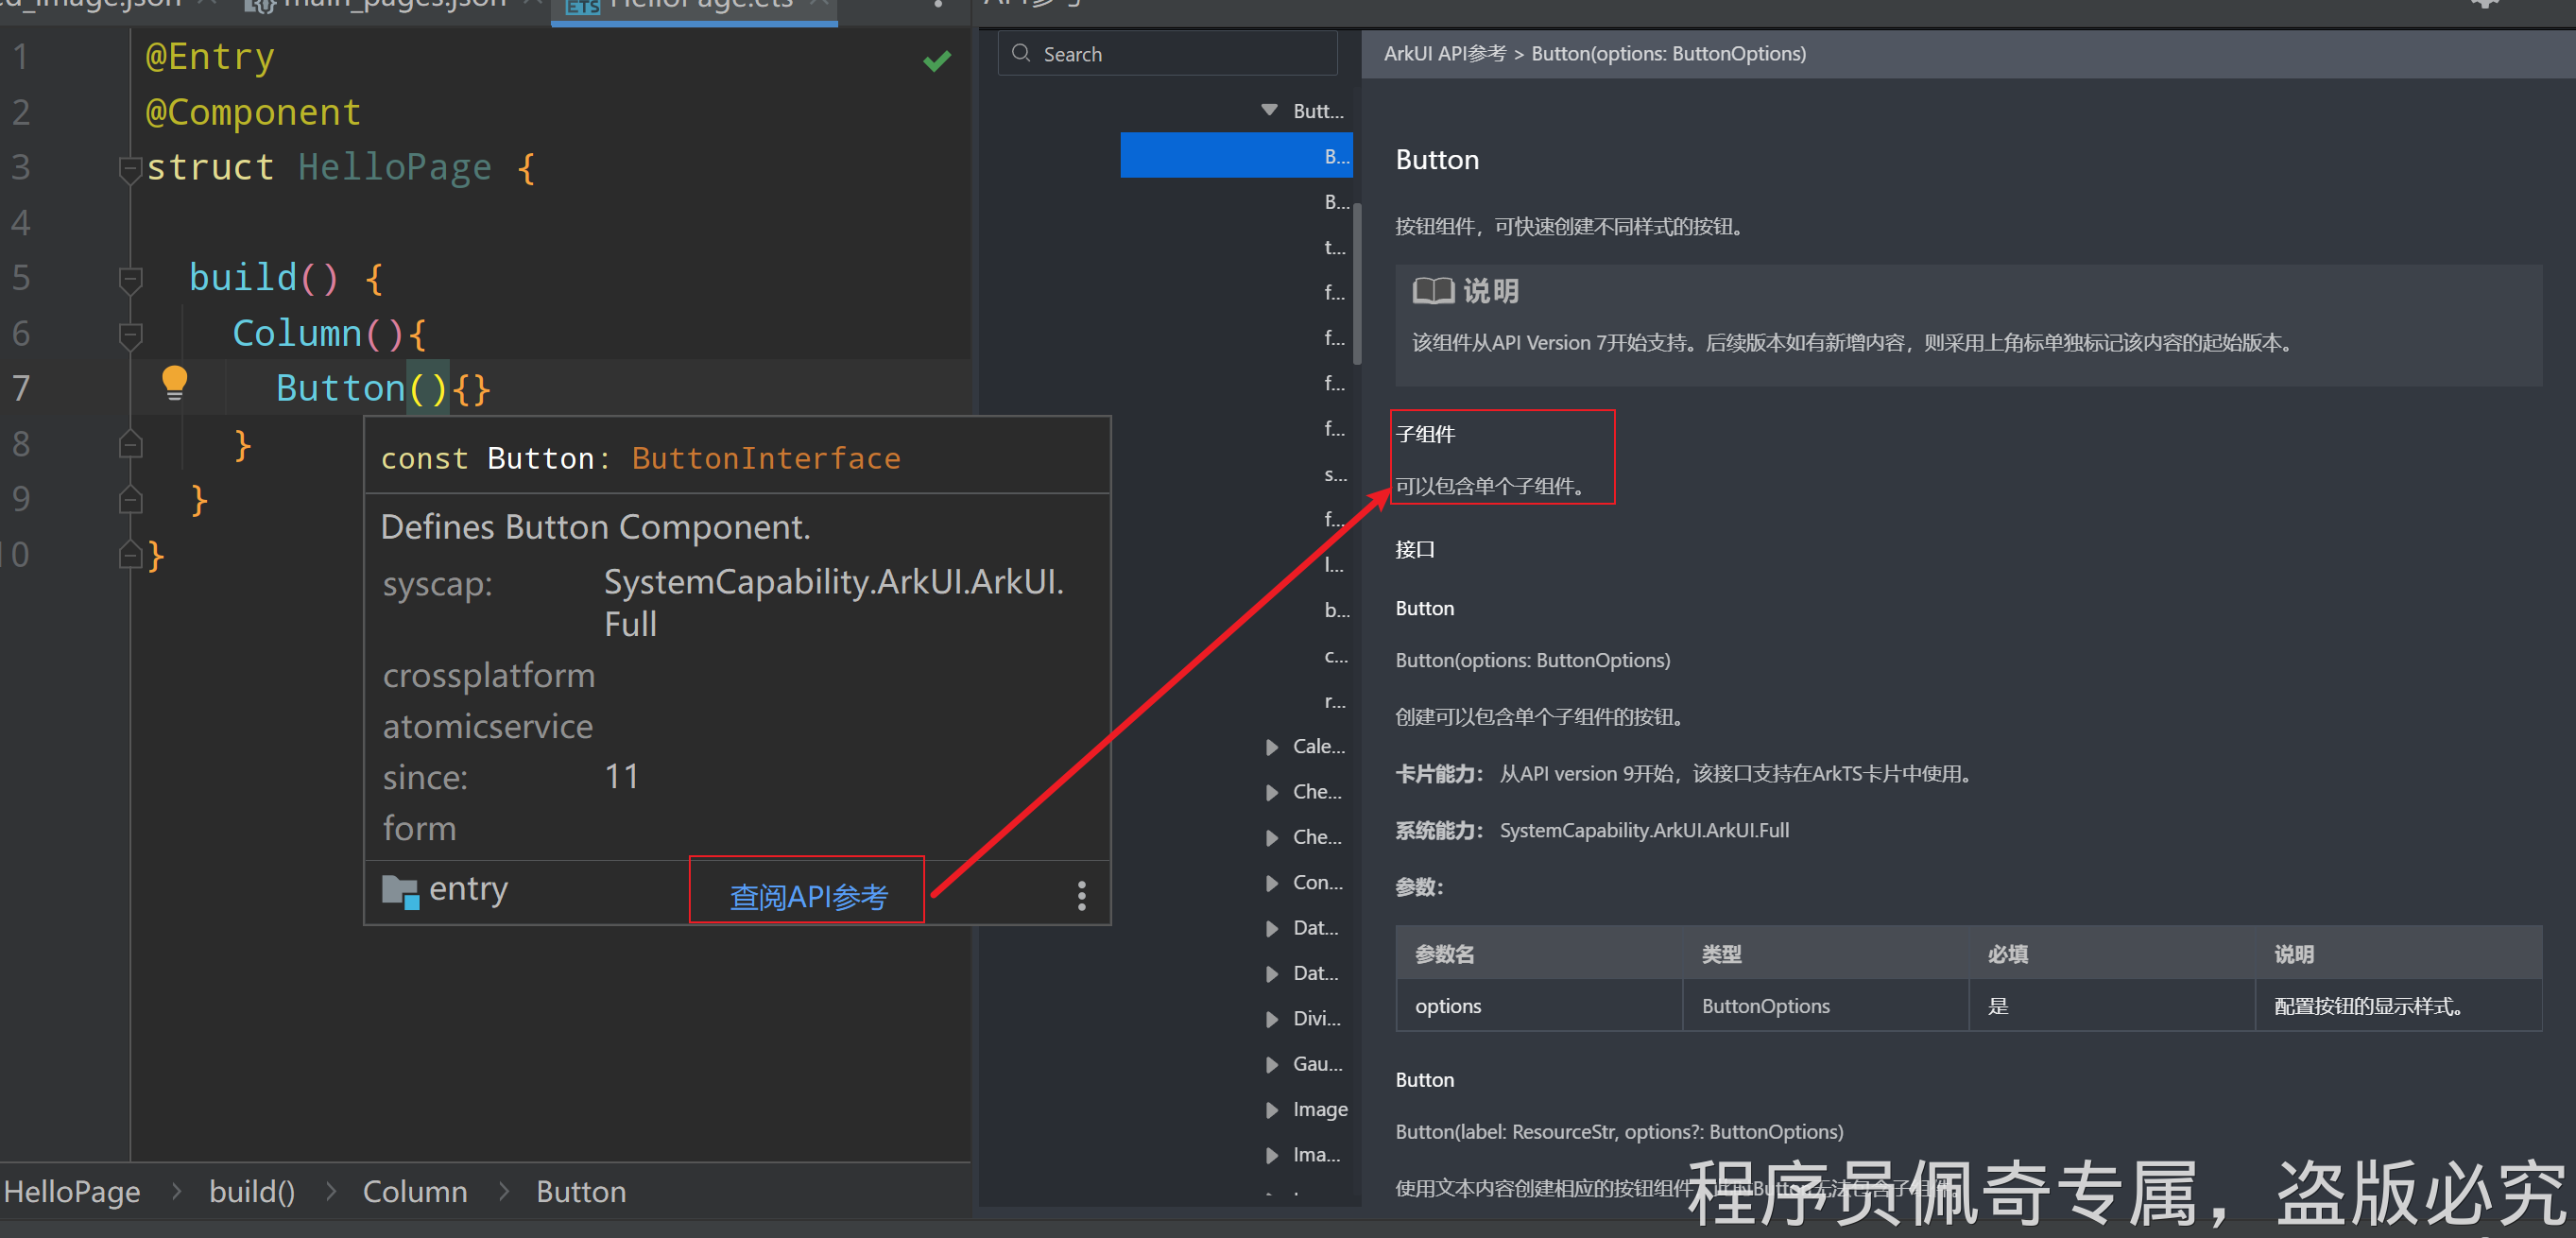2576x1238 pixels.
Task: Click the yellow lightbulb quick-fix icon
Action: (x=174, y=382)
